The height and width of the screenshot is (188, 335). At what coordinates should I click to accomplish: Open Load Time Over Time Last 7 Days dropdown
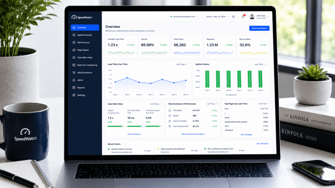pyautogui.click(x=182, y=64)
